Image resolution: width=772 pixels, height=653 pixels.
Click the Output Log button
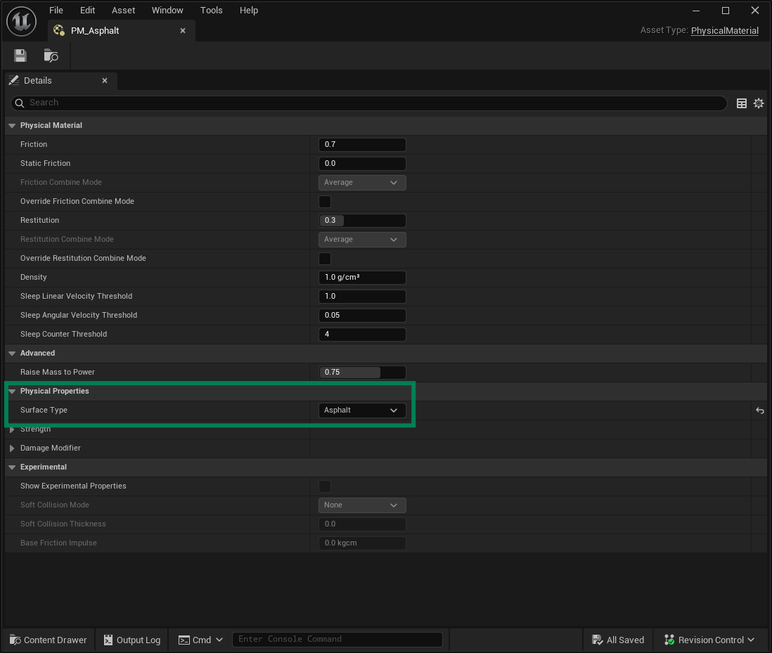click(131, 640)
